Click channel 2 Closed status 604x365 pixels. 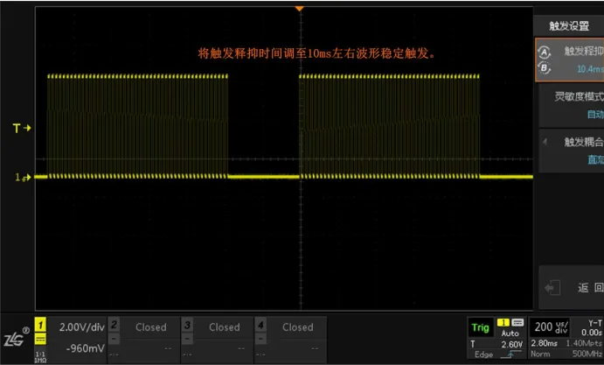tap(151, 327)
